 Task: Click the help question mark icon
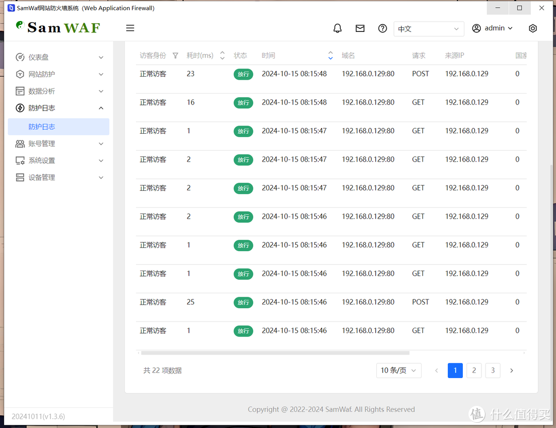(382, 28)
